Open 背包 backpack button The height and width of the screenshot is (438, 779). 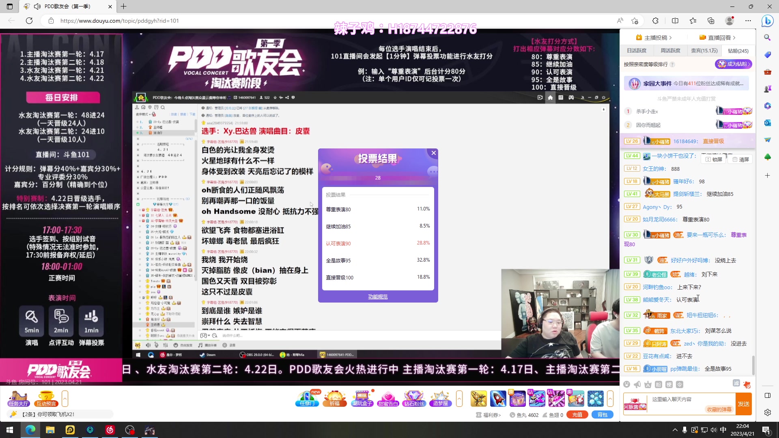coord(603,415)
